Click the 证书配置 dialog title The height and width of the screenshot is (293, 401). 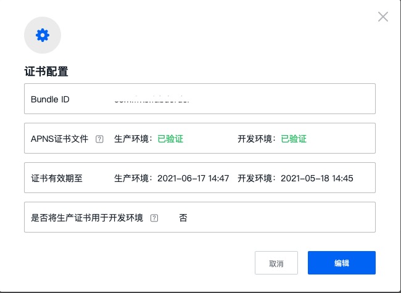click(x=46, y=72)
